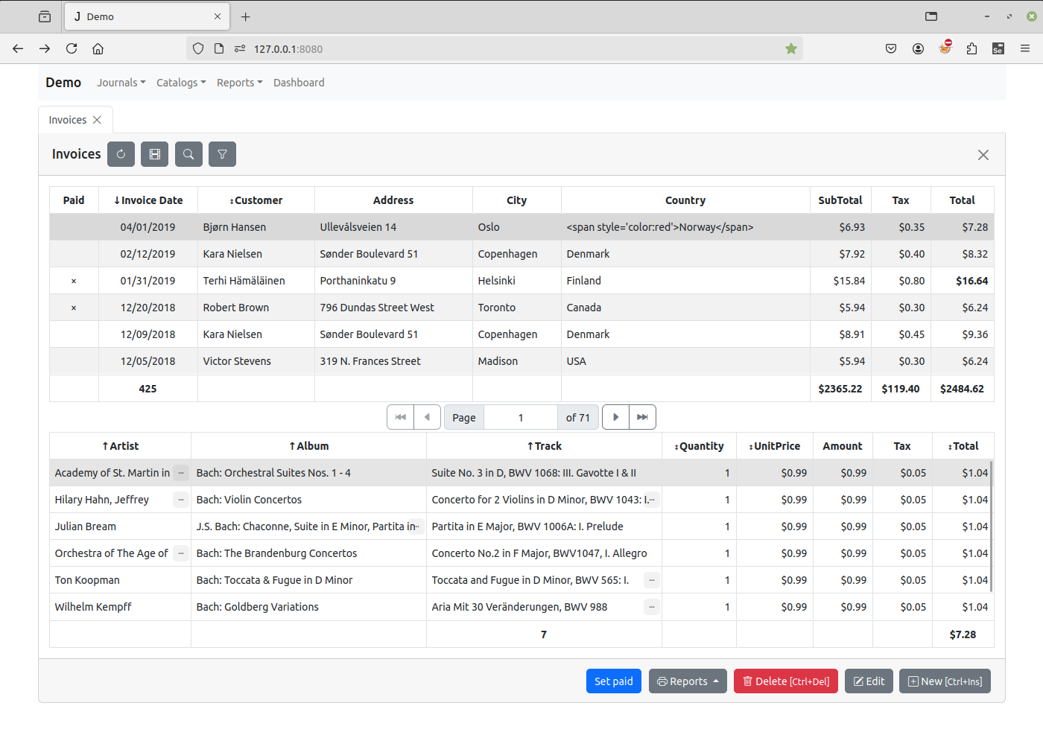This screenshot has height=735, width=1043.
Task: Refresh the Invoices grid
Action: (121, 154)
